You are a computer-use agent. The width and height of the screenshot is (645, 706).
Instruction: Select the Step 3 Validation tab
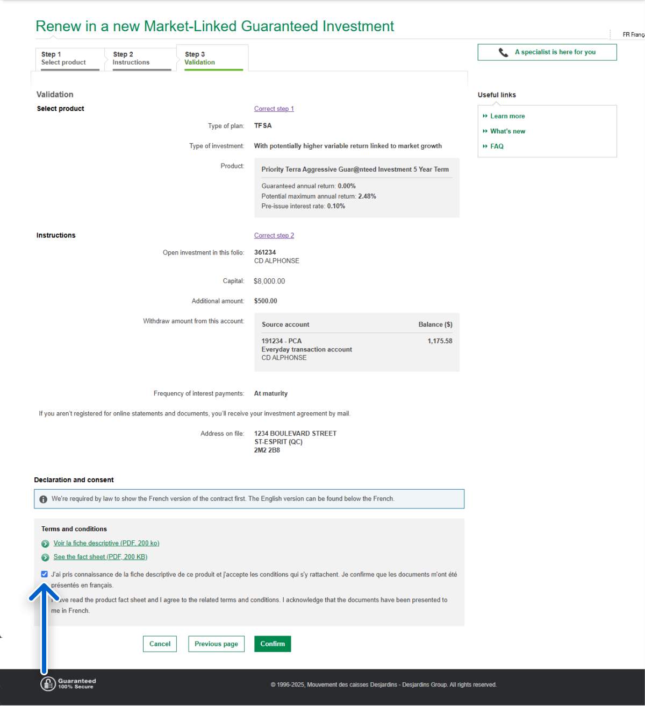213,59
